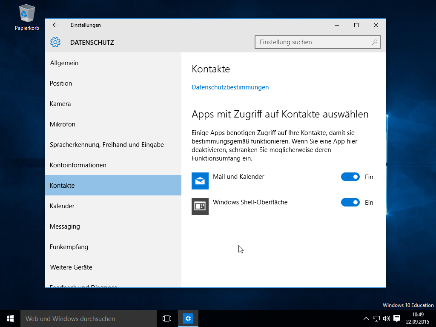Image resolution: width=436 pixels, height=327 pixels.
Task: Open the Kalender privacy section
Action: [113, 206]
